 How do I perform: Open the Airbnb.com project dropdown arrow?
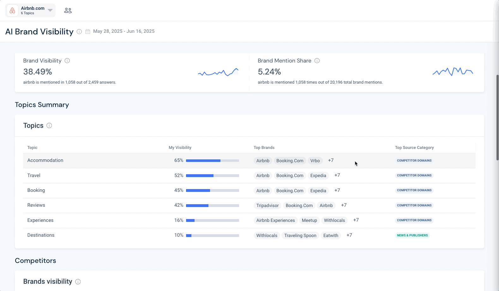50,10
